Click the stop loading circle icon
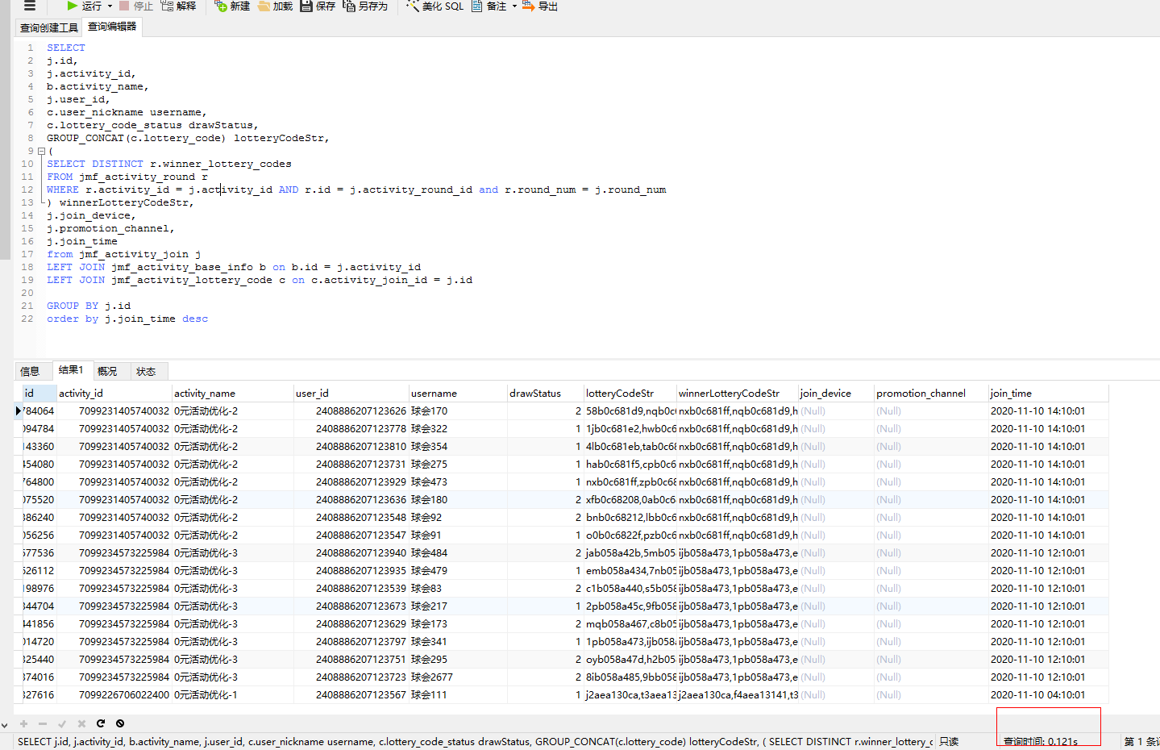 [x=120, y=723]
